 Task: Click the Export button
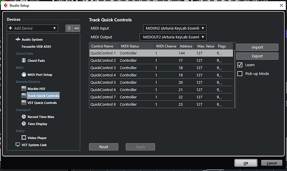click(x=257, y=56)
